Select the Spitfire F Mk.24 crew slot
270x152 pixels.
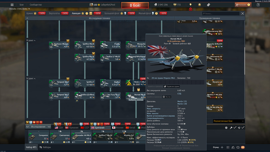103,137
